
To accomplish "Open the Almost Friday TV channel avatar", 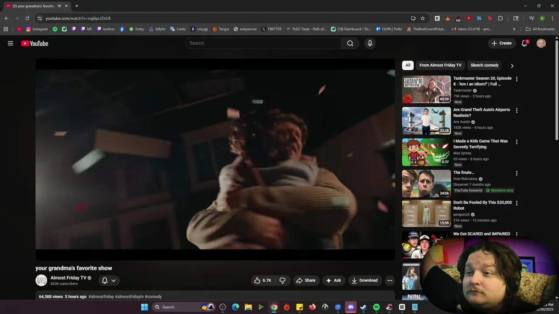I will click(41, 280).
